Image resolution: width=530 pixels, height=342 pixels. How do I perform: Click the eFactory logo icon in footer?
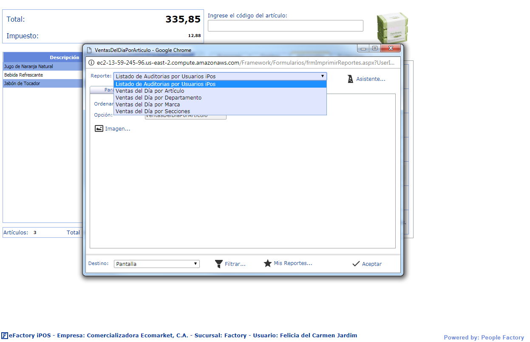[x=4, y=335]
